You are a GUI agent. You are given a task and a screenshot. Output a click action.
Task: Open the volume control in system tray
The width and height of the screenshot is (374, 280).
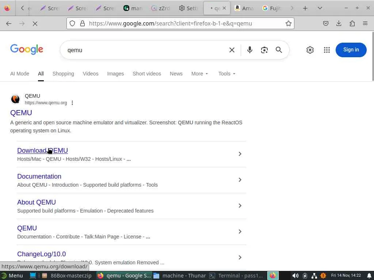coord(295,276)
